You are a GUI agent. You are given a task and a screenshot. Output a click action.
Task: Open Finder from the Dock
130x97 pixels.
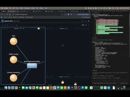[6, 88]
